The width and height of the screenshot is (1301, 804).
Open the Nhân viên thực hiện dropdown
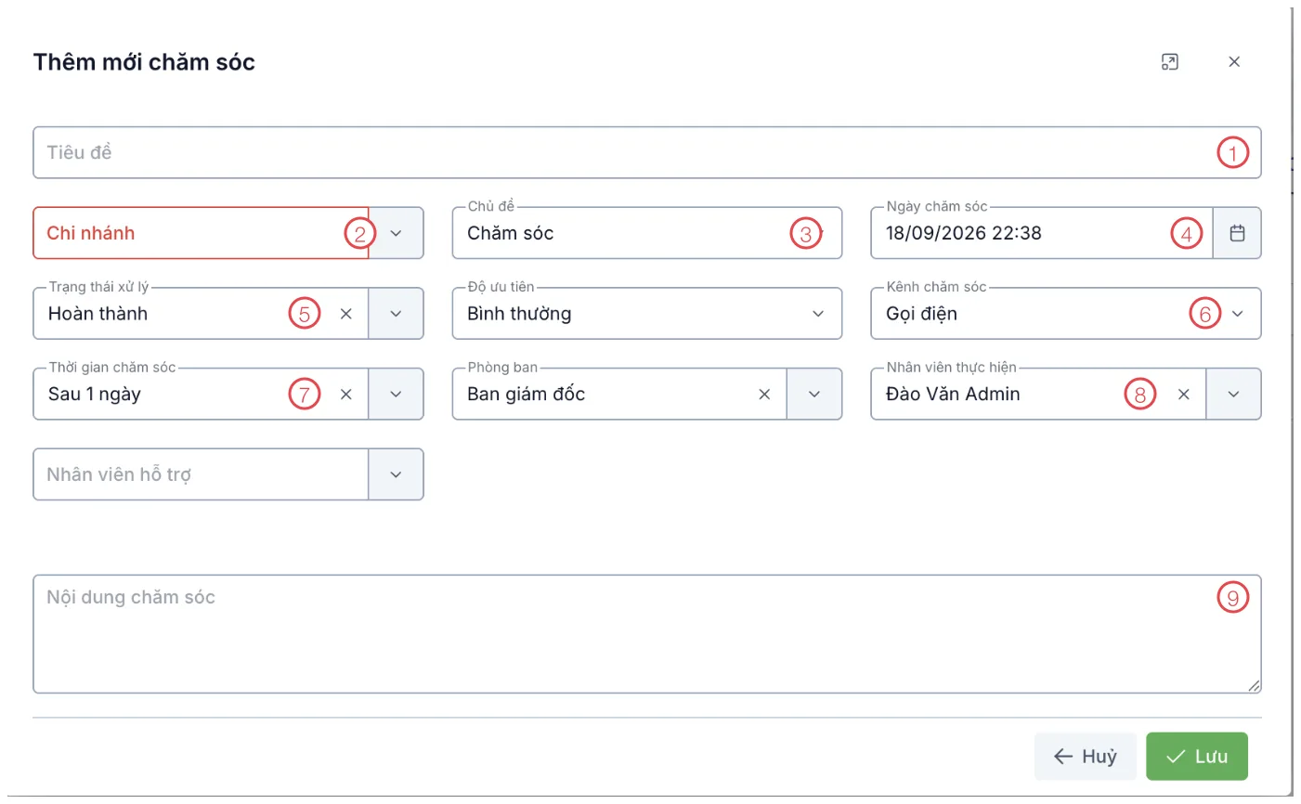pyautogui.click(x=1233, y=395)
